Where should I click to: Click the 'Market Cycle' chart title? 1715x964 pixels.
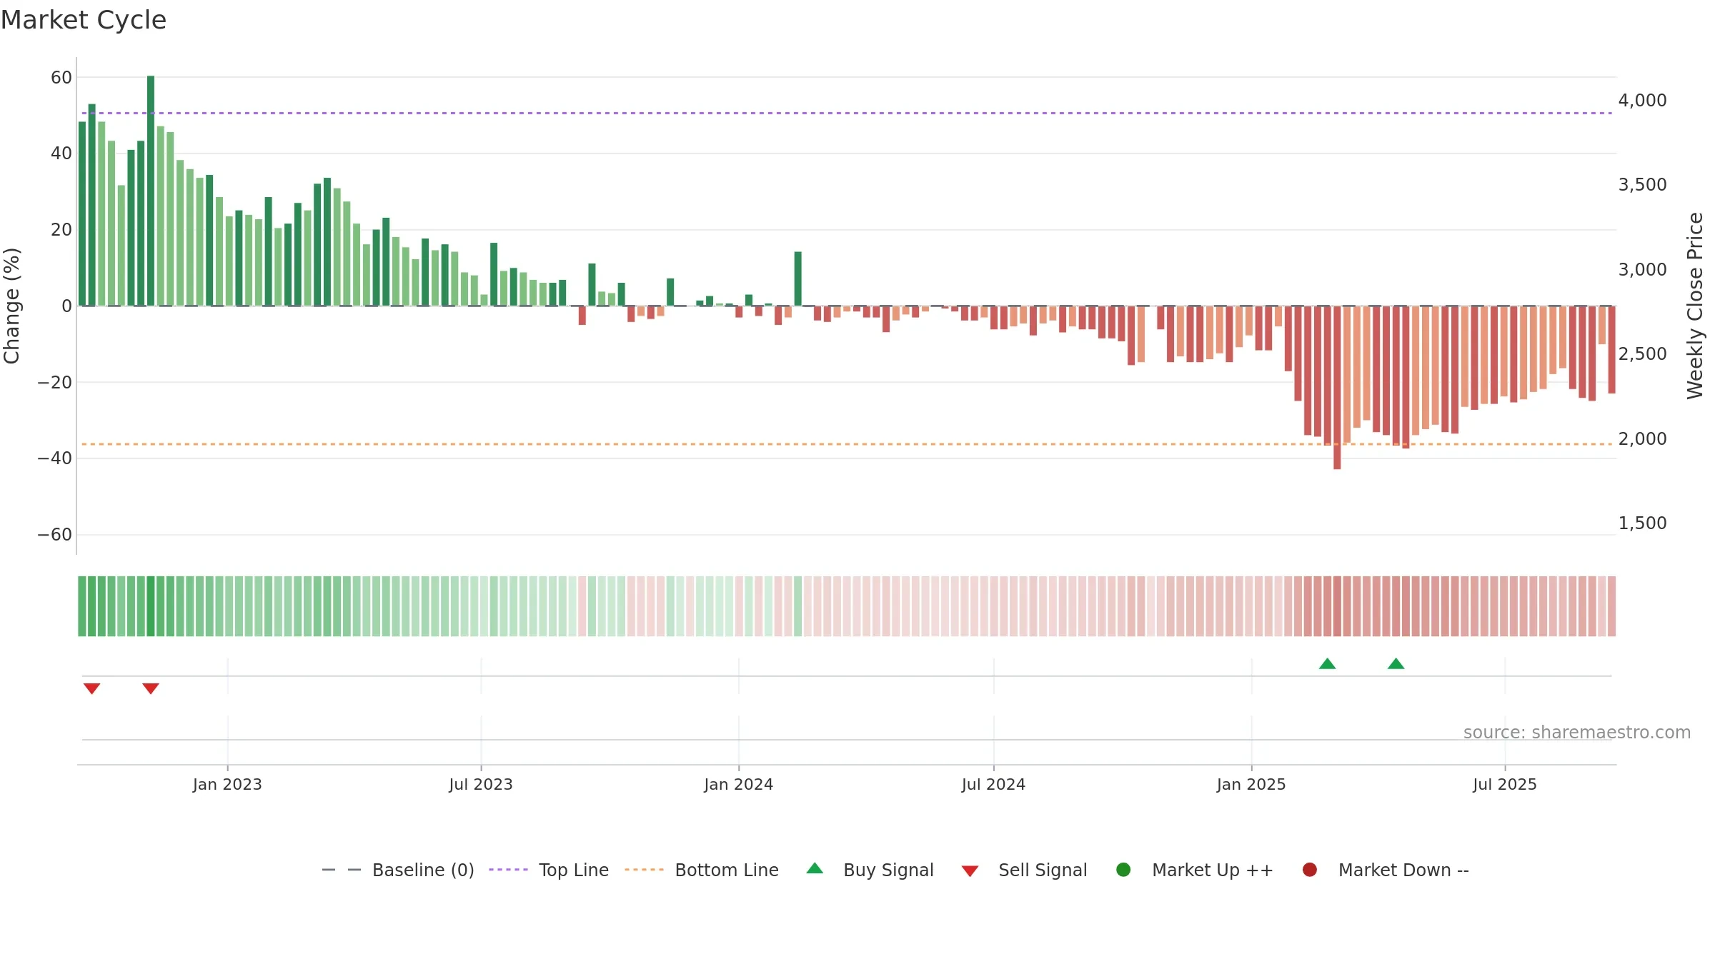click(84, 20)
